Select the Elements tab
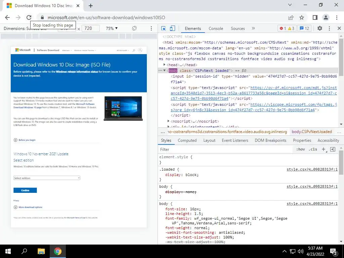 coord(192,29)
